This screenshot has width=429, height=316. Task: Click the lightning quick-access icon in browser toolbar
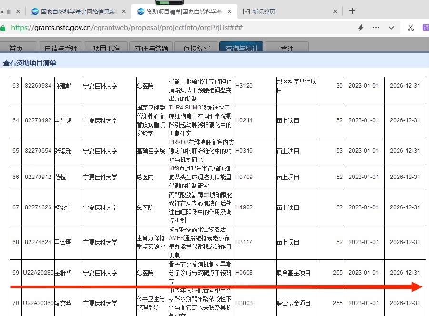360,28
